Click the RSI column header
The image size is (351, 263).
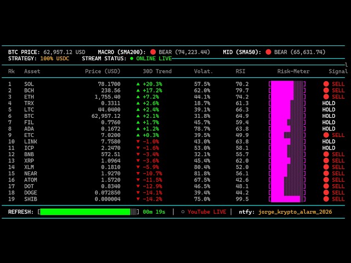tap(240, 71)
